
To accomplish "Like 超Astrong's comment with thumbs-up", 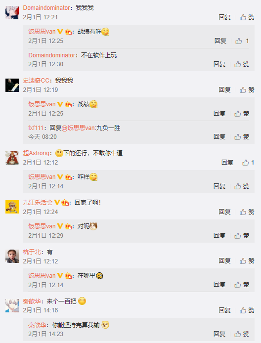I will tap(248, 163).
